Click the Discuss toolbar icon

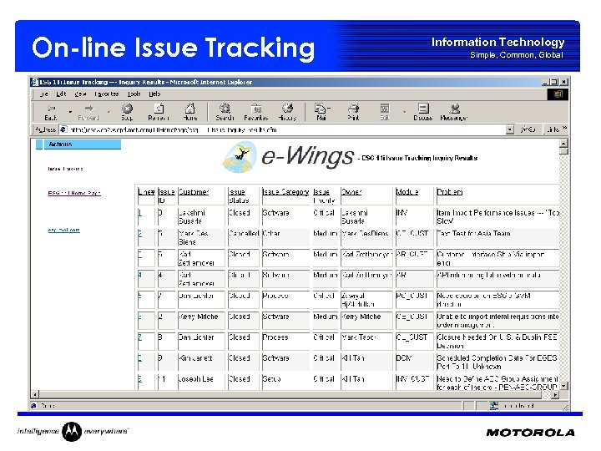422,113
